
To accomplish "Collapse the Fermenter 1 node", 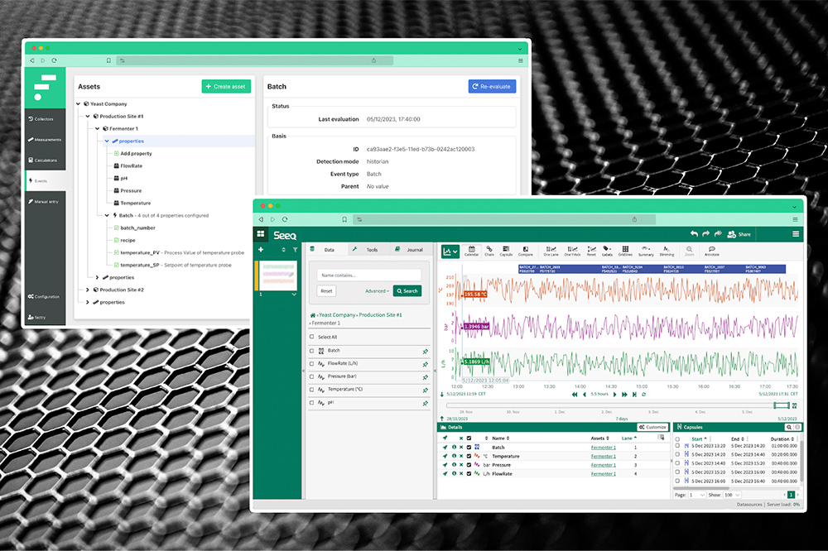I will [x=98, y=129].
